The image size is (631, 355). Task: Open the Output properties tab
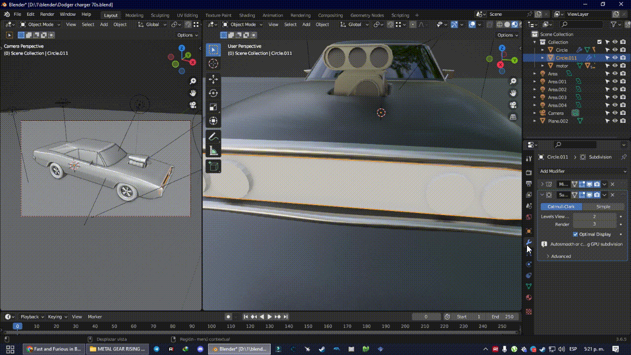pos(528,184)
